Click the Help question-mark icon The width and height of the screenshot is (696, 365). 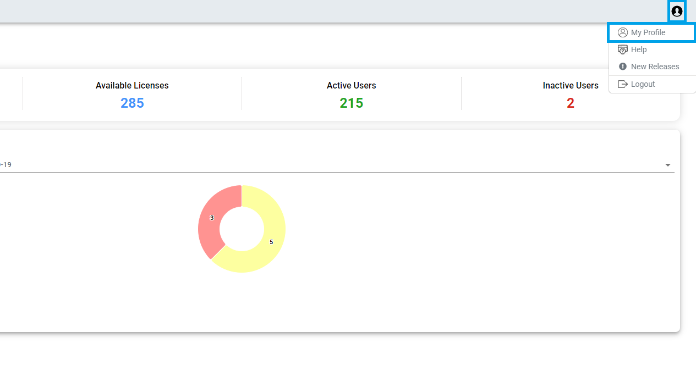pyautogui.click(x=623, y=49)
